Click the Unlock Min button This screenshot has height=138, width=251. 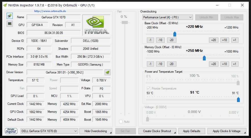[x=206, y=17]
